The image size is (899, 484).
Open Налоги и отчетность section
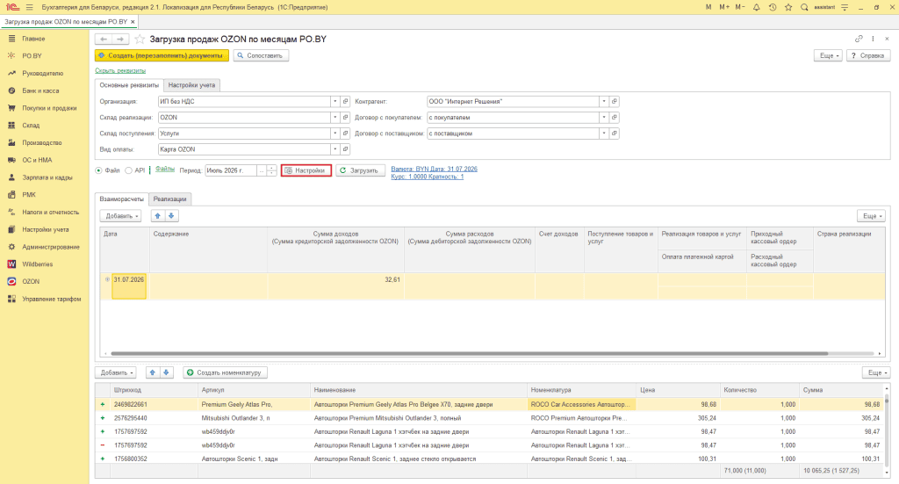point(50,213)
